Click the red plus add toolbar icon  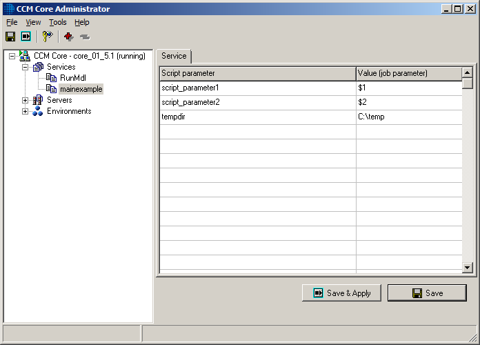(68, 37)
